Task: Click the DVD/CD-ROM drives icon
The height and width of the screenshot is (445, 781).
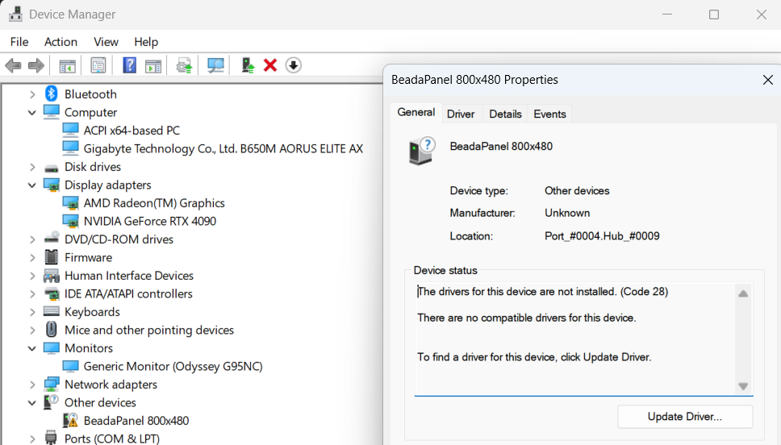Action: point(52,239)
